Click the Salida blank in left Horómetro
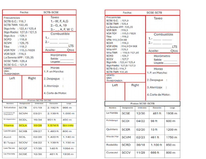Viewport: 206px width, 159px height. (x=67, y=59)
